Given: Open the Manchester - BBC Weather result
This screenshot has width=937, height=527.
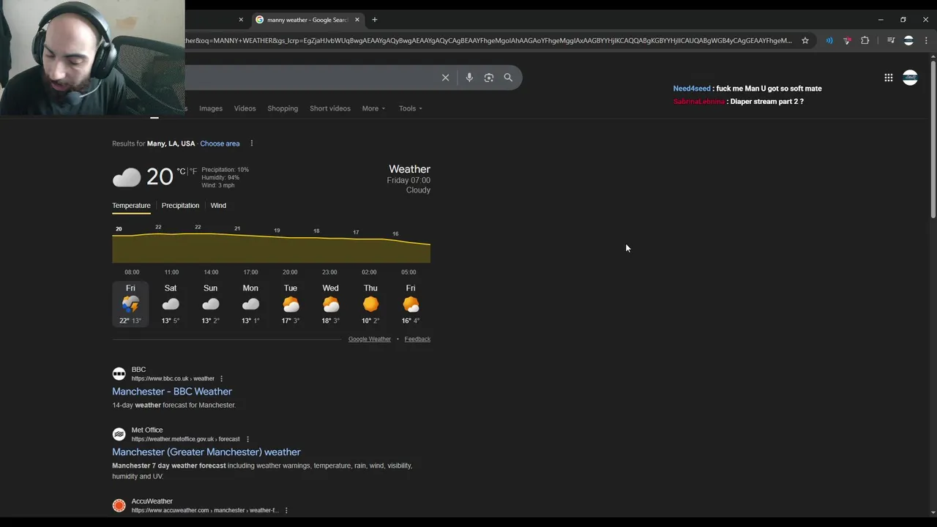Looking at the screenshot, I should (172, 392).
